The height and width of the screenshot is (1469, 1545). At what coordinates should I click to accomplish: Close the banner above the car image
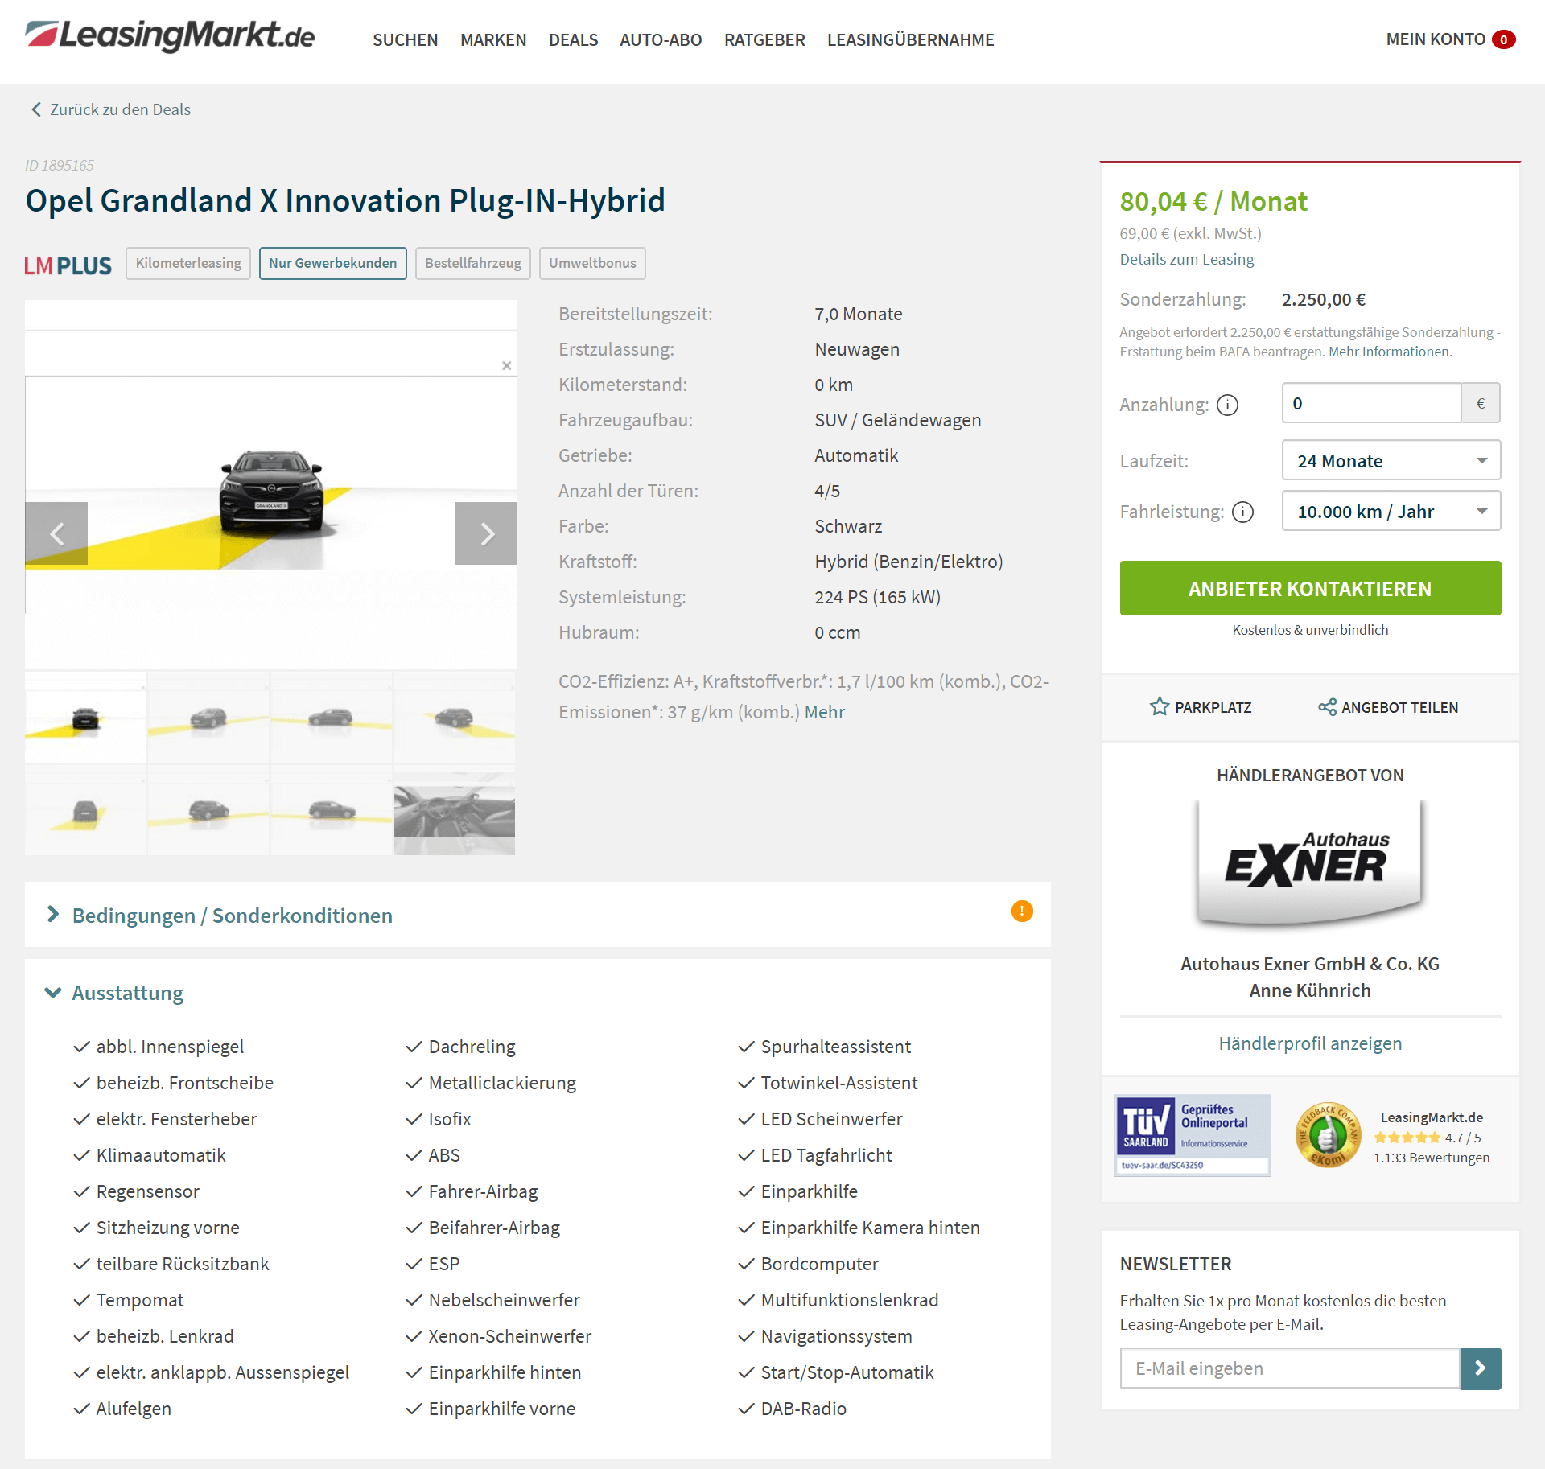[506, 365]
